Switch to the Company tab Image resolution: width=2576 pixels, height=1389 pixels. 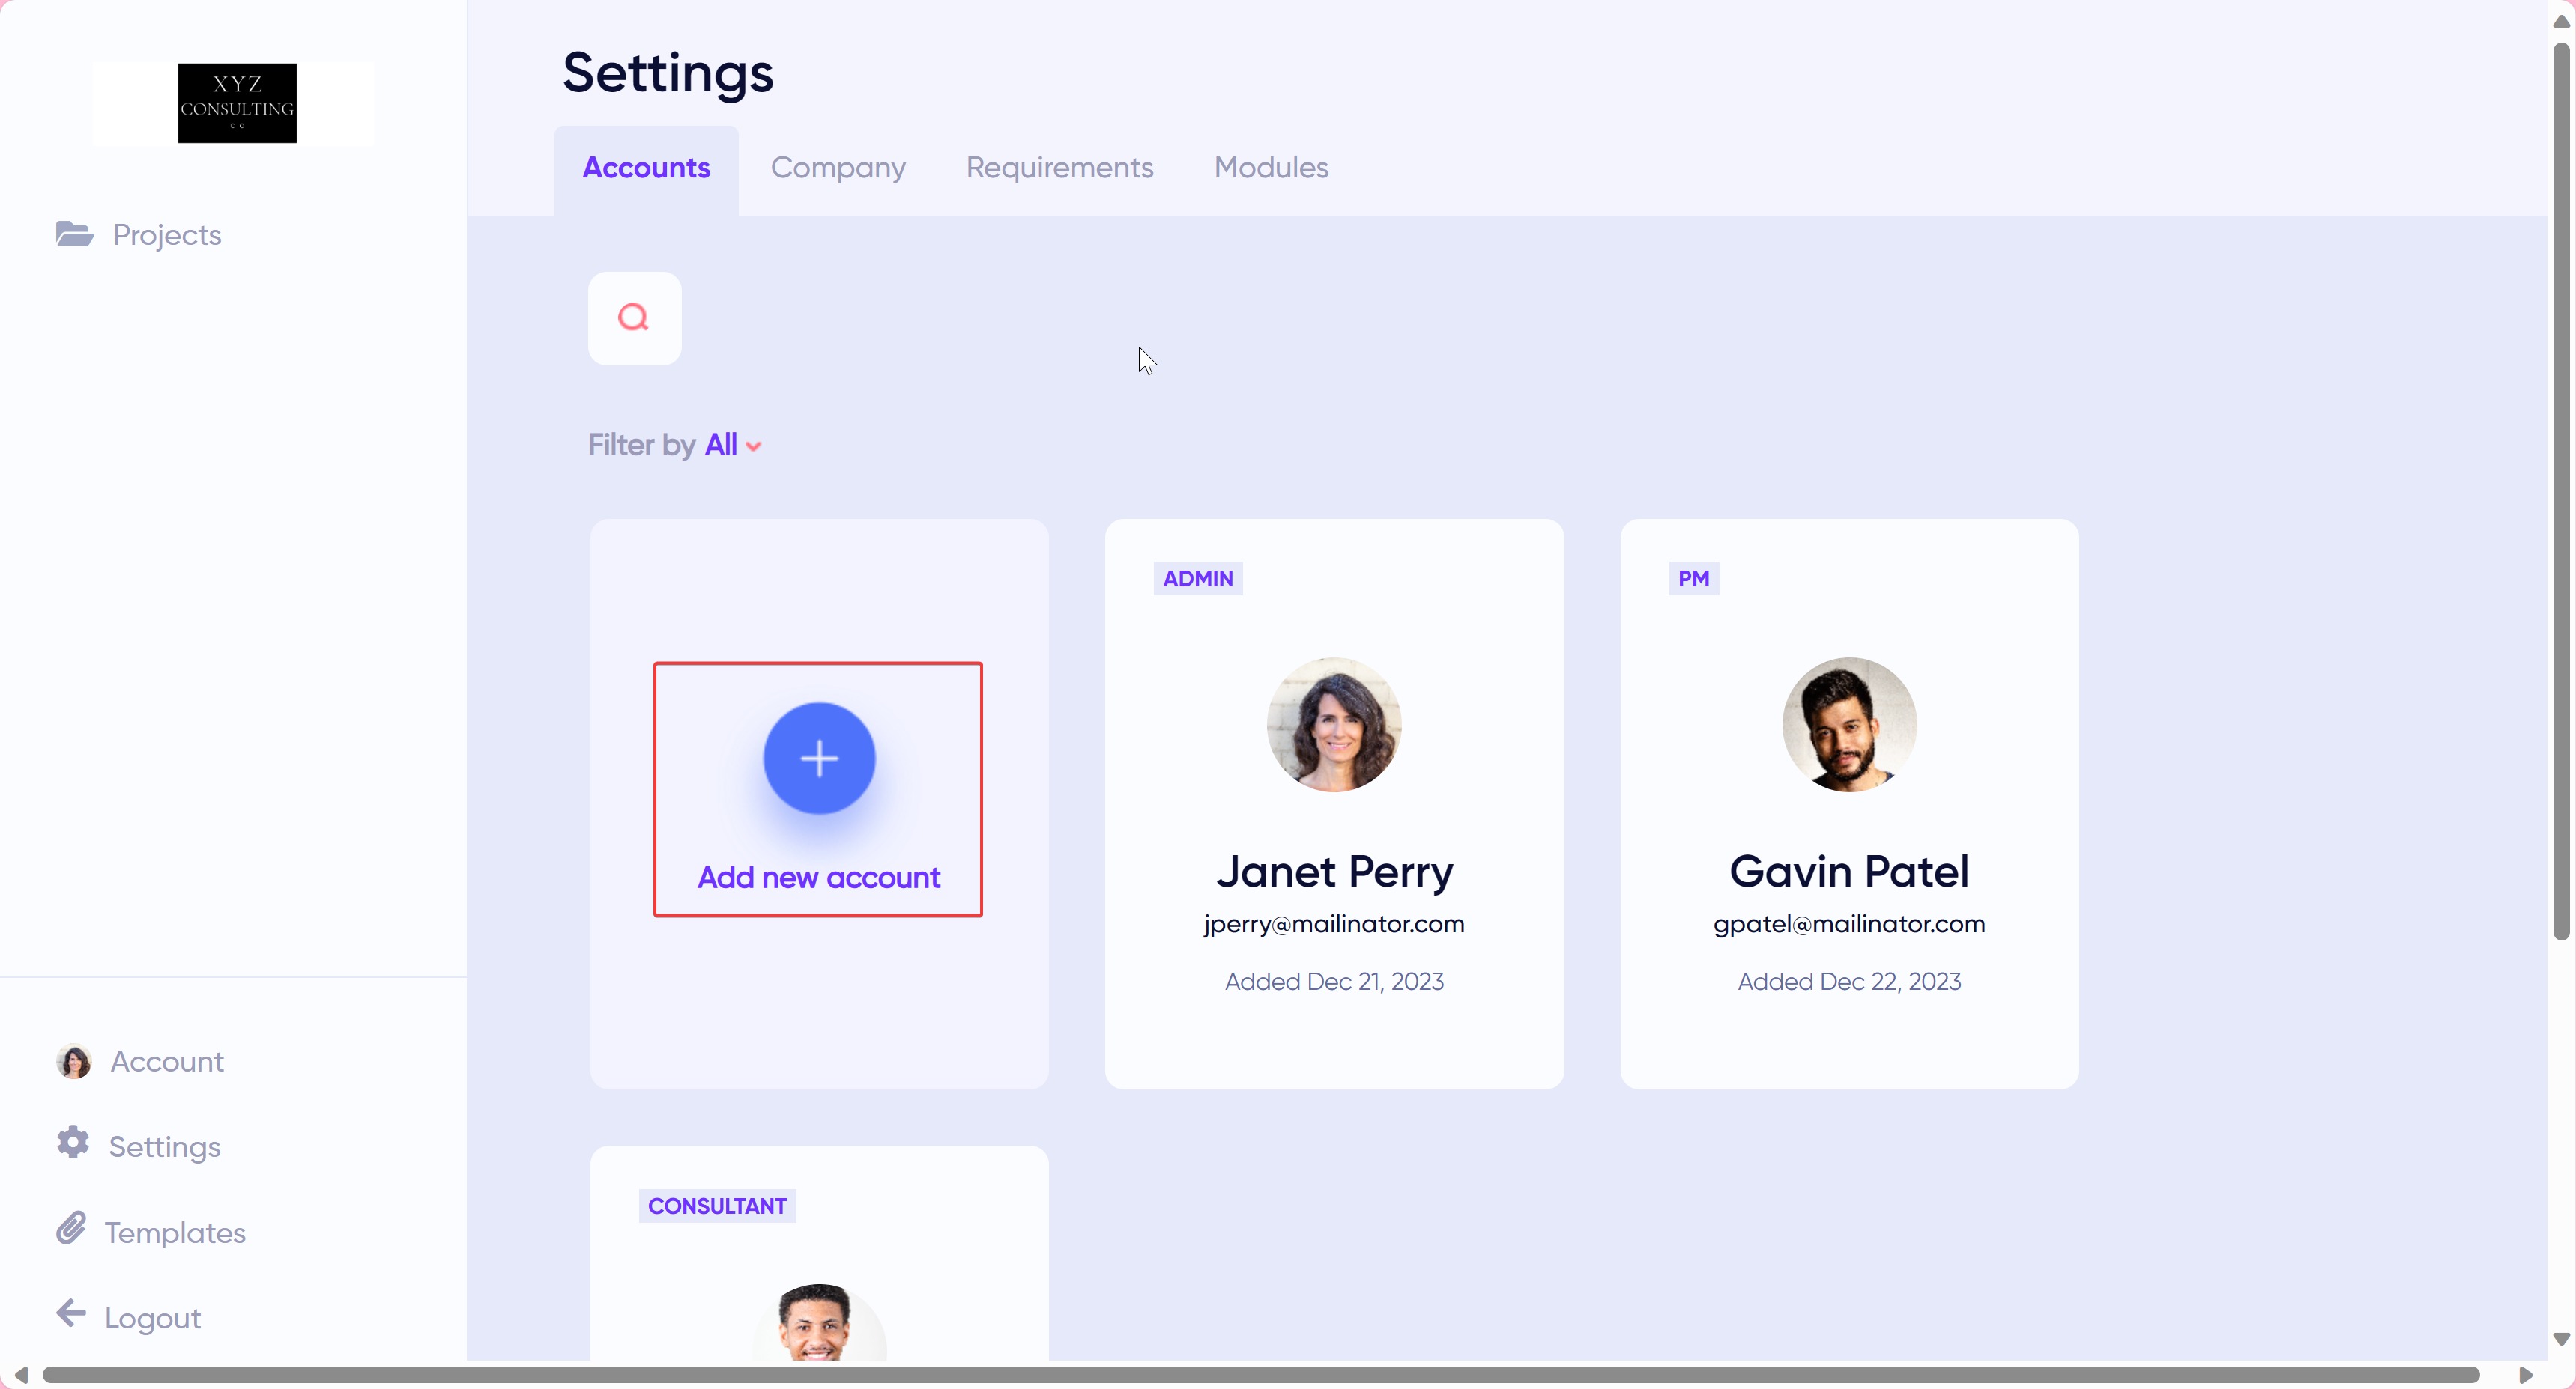(837, 168)
